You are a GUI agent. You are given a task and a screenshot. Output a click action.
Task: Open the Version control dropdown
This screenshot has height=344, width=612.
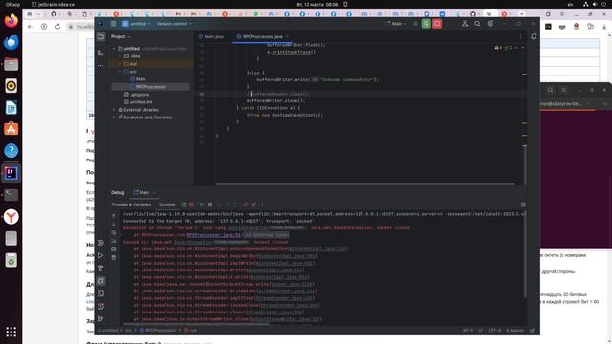coord(174,24)
